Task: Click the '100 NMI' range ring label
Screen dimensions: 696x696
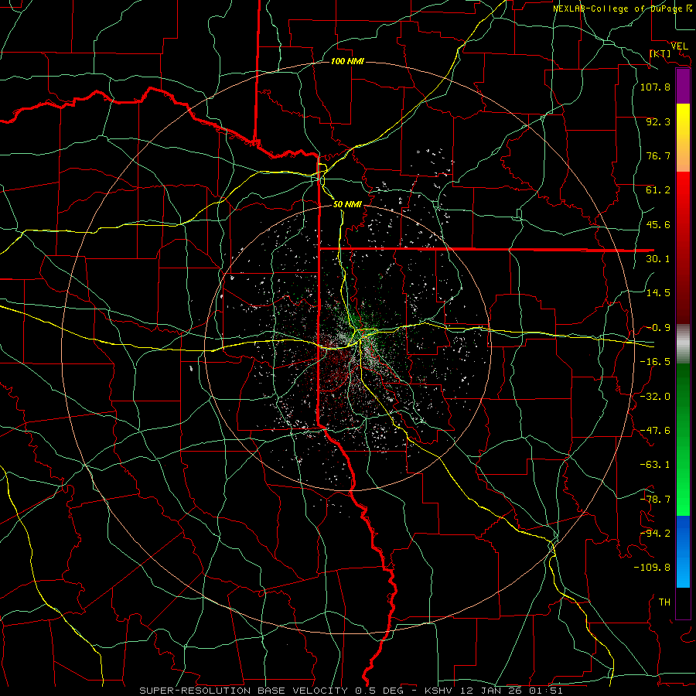Action: click(347, 61)
